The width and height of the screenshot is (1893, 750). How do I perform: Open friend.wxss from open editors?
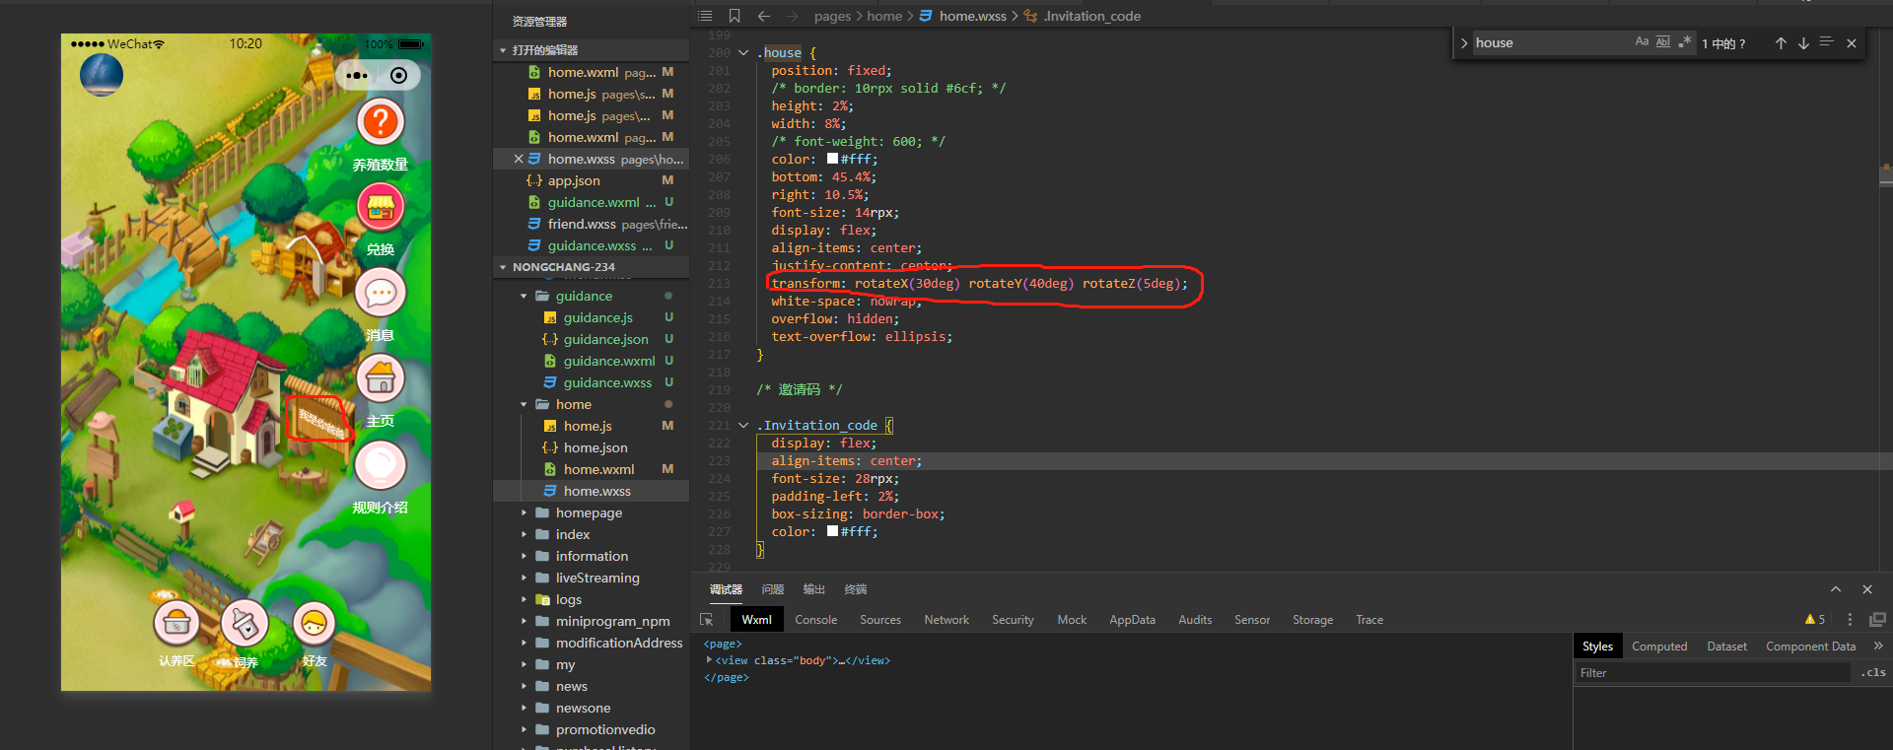[x=582, y=224]
